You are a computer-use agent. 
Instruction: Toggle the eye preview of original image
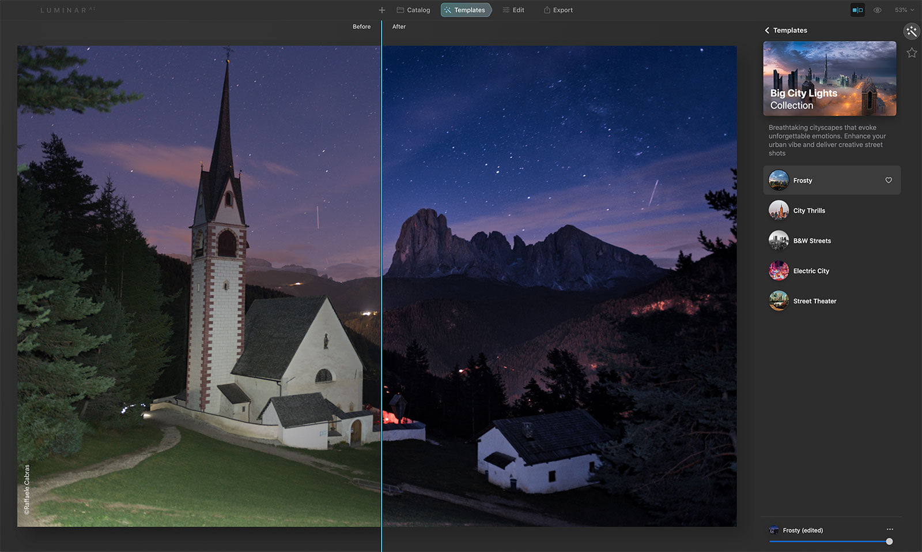click(x=877, y=10)
